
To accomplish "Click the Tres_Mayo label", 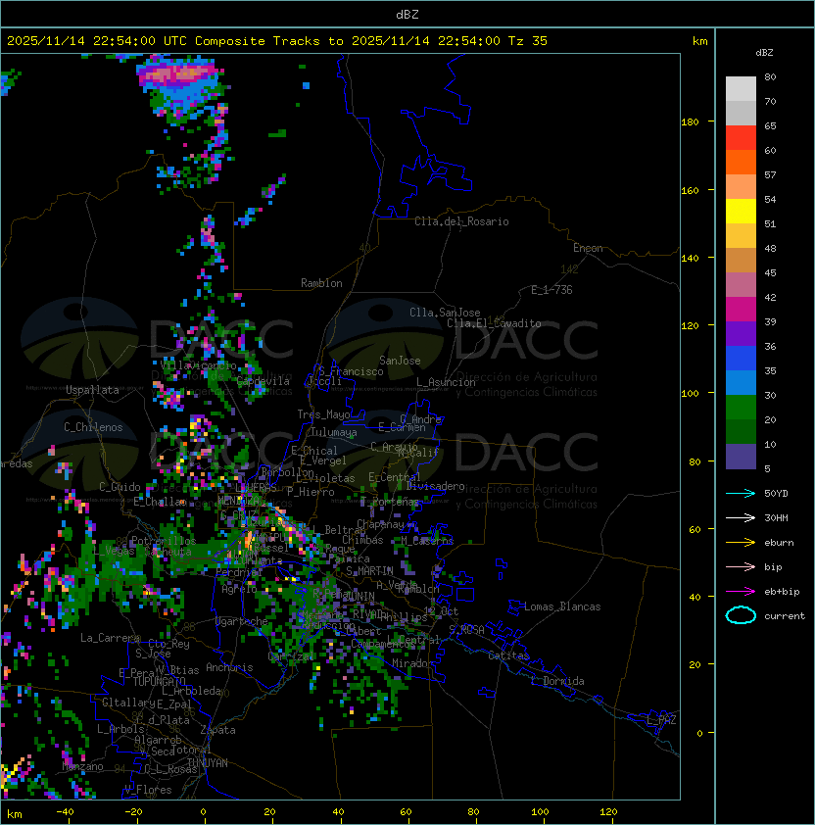I will point(323,414).
